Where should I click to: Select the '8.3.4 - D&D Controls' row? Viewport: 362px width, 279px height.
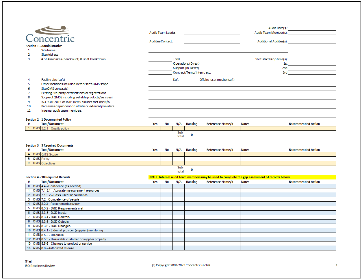coord(181,217)
